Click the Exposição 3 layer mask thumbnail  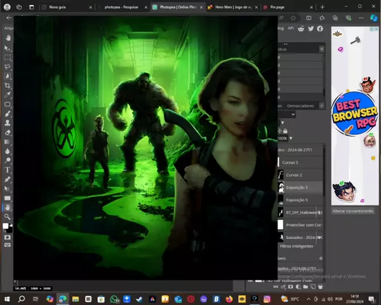point(281,187)
